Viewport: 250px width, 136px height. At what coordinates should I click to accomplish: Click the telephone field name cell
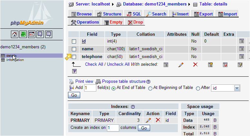92,57
